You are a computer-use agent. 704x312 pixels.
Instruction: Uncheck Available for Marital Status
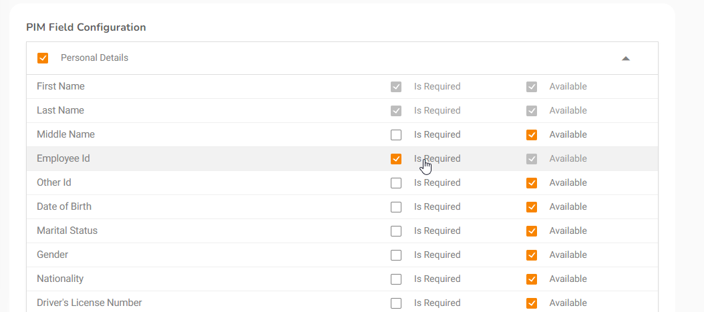[x=532, y=231]
